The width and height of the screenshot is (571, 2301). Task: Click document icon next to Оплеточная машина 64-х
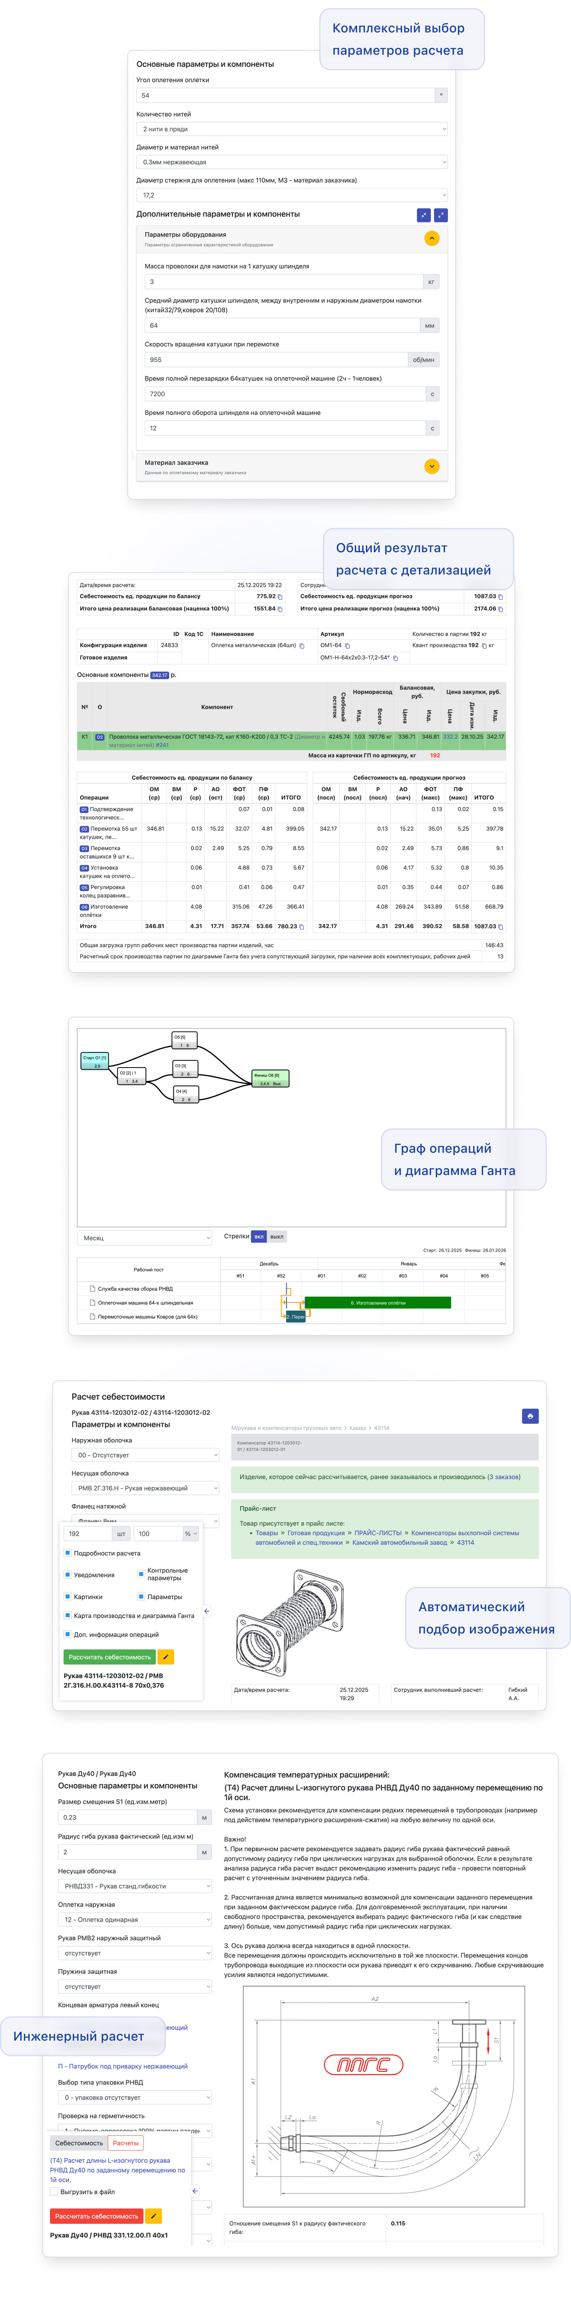pyautogui.click(x=92, y=1302)
